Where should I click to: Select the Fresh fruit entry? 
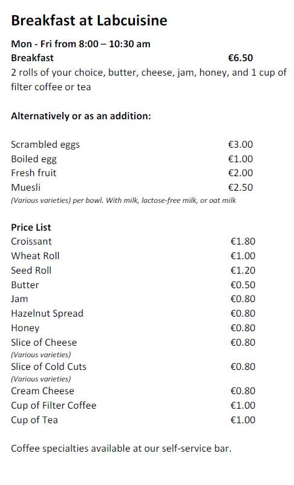point(34,173)
